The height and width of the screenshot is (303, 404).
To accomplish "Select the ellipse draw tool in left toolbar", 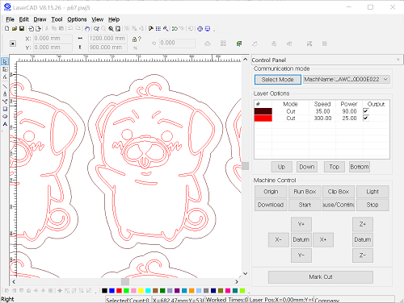I will (x=5, y=117).
